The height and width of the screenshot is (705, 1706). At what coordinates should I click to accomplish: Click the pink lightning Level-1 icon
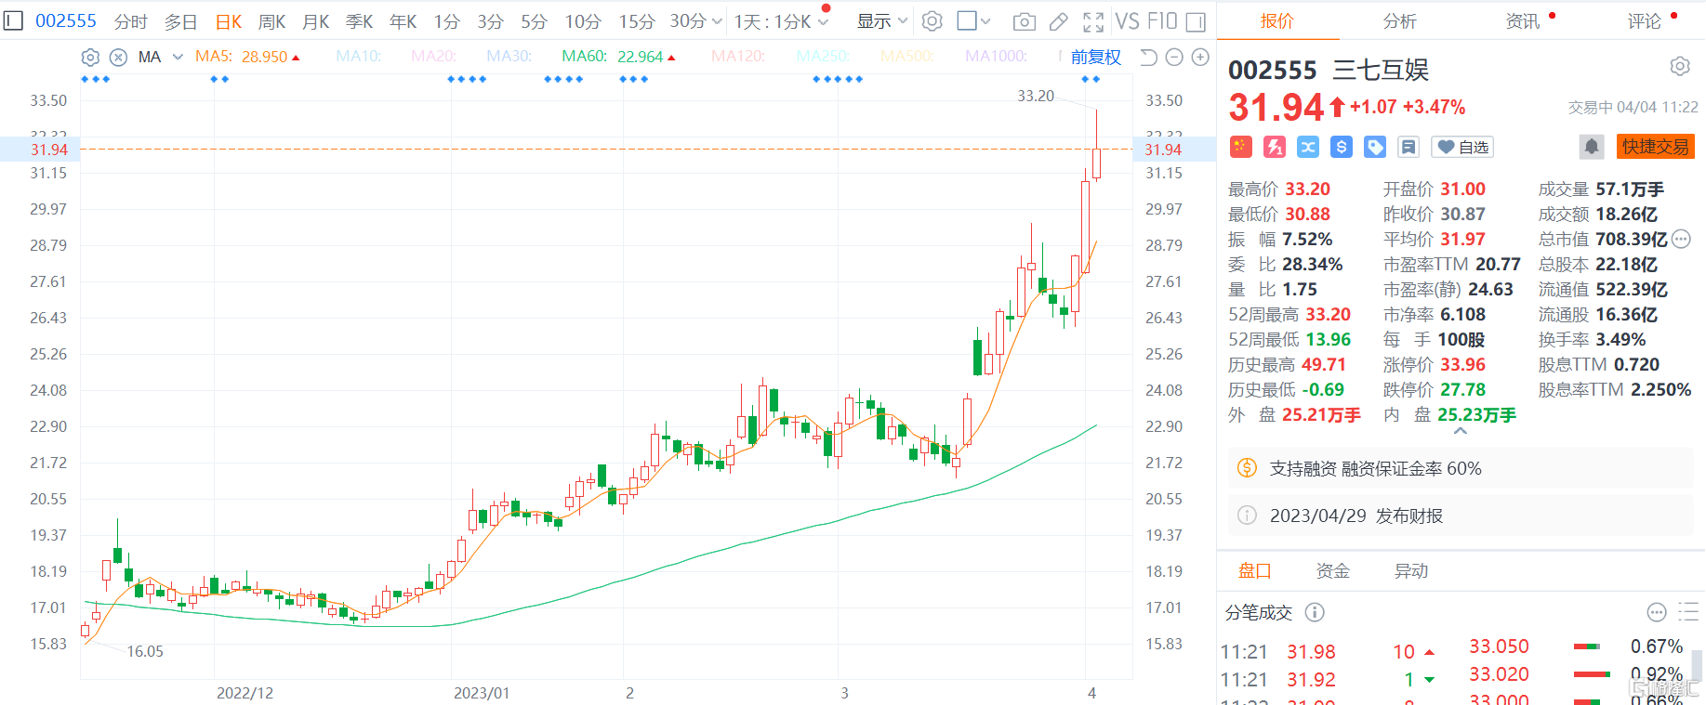point(1275,147)
